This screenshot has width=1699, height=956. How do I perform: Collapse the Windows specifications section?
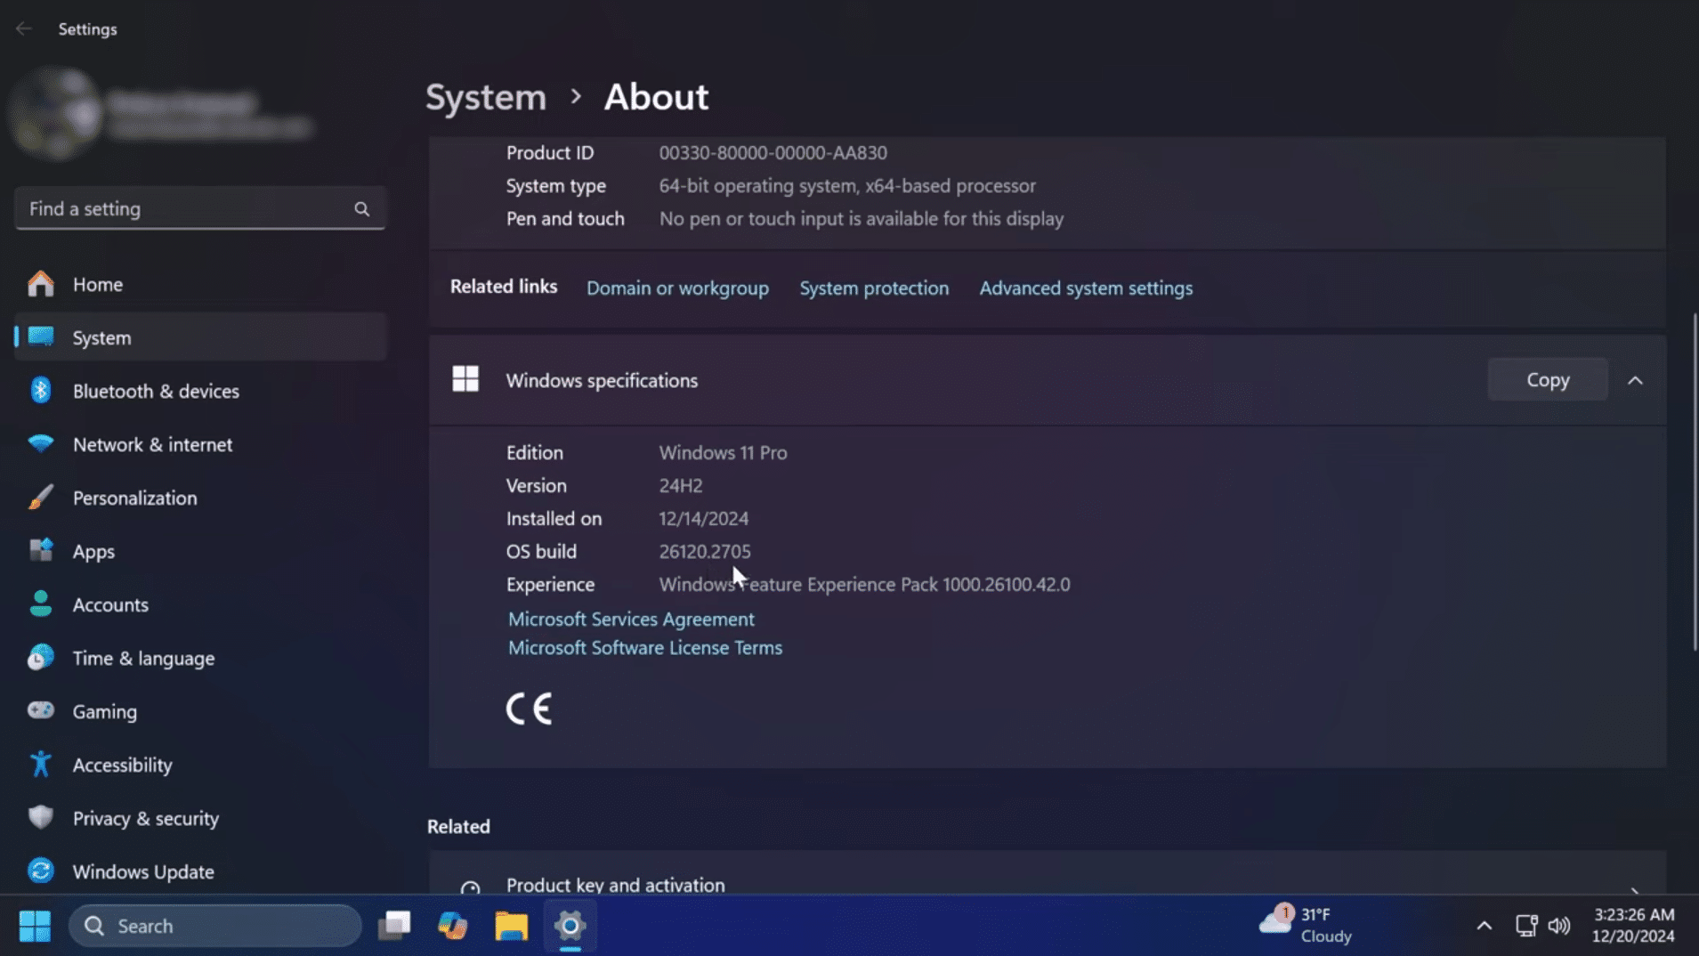pos(1635,380)
